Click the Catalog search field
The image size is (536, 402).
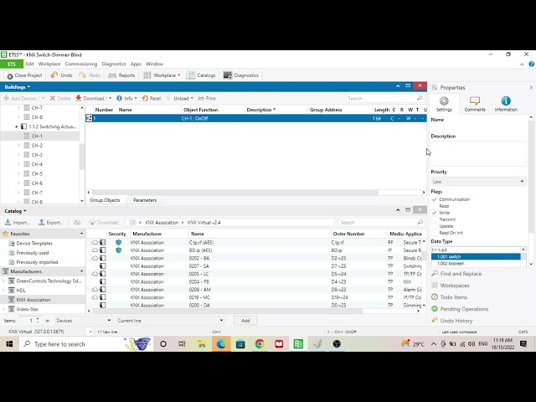(381, 223)
